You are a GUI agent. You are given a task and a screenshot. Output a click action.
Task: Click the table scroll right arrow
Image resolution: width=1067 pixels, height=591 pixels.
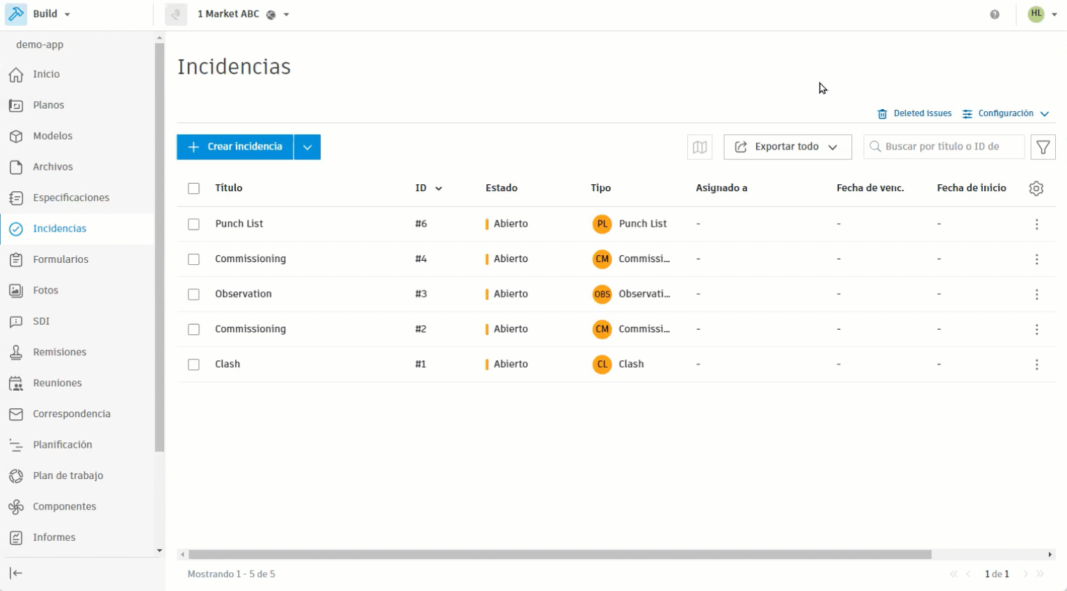[1050, 555]
